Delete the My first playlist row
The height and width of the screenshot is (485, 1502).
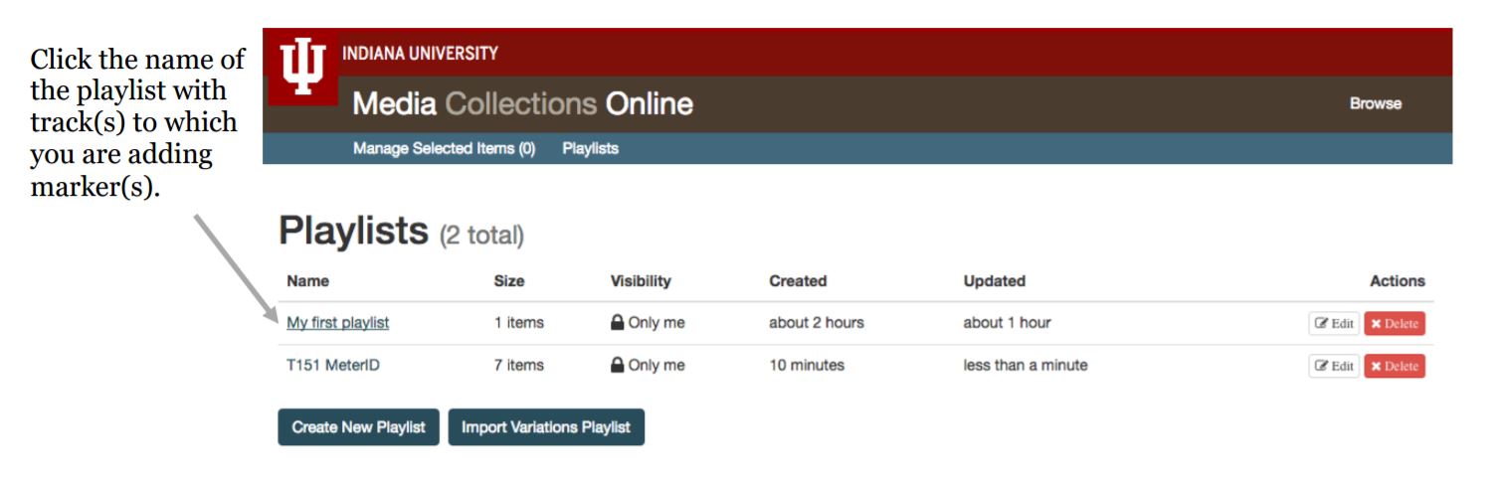1395,324
